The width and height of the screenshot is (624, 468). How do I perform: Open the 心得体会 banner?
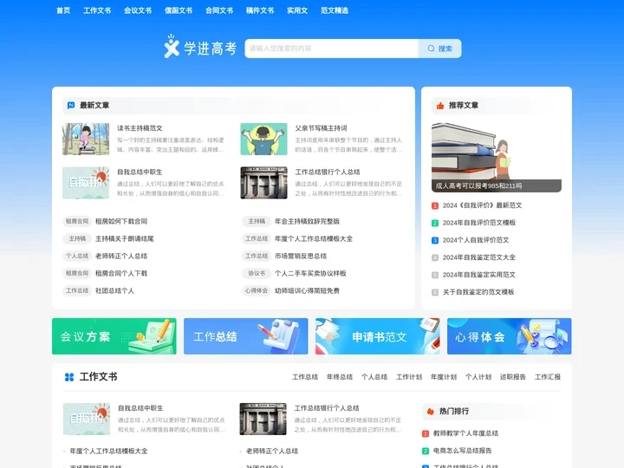510,336
